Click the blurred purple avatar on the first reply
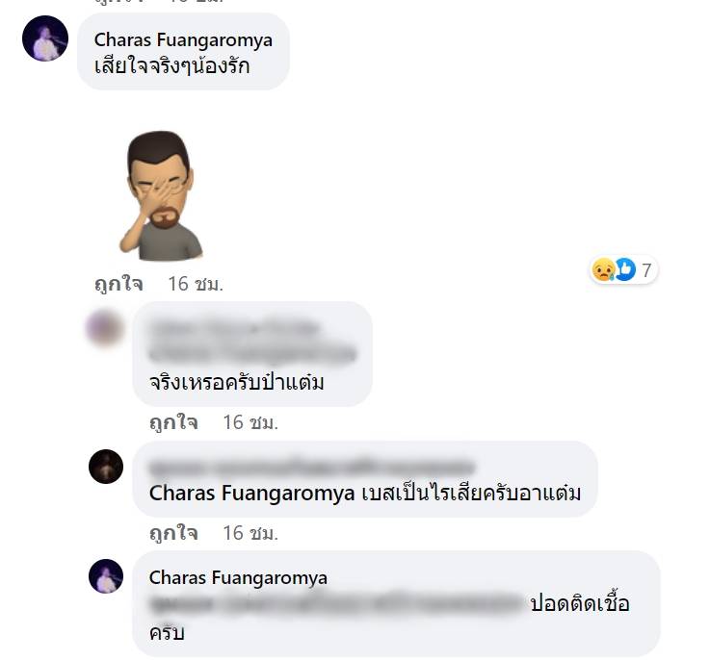This screenshot has height=660, width=710. coord(105,328)
